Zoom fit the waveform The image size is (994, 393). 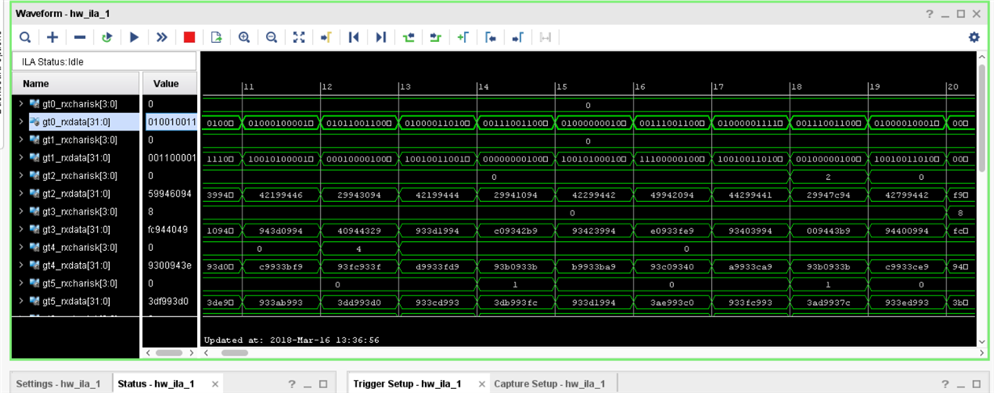(299, 37)
